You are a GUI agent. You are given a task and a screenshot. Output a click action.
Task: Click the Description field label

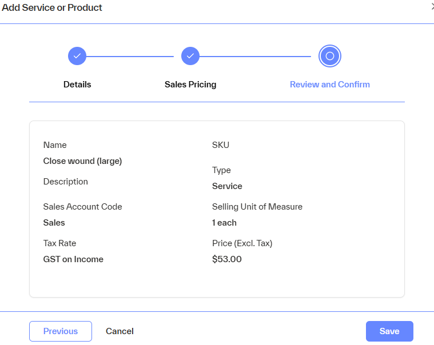click(66, 182)
